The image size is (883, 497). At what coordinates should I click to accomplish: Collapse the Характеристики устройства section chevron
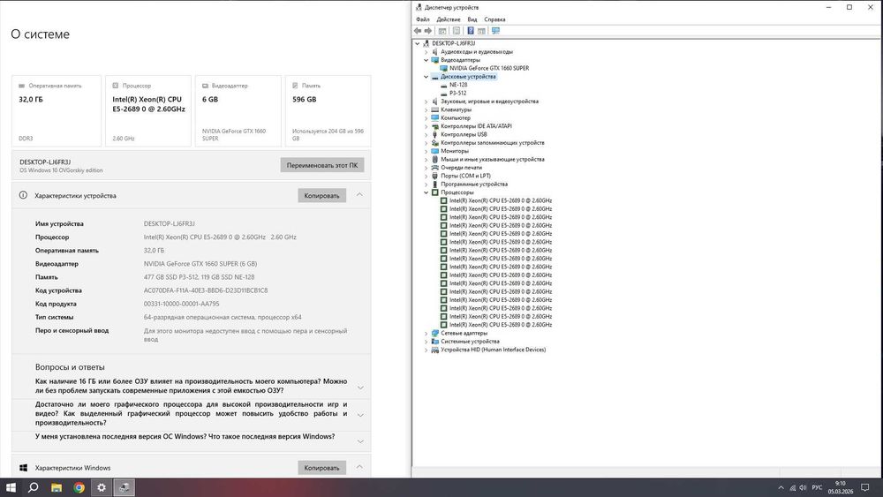359,195
